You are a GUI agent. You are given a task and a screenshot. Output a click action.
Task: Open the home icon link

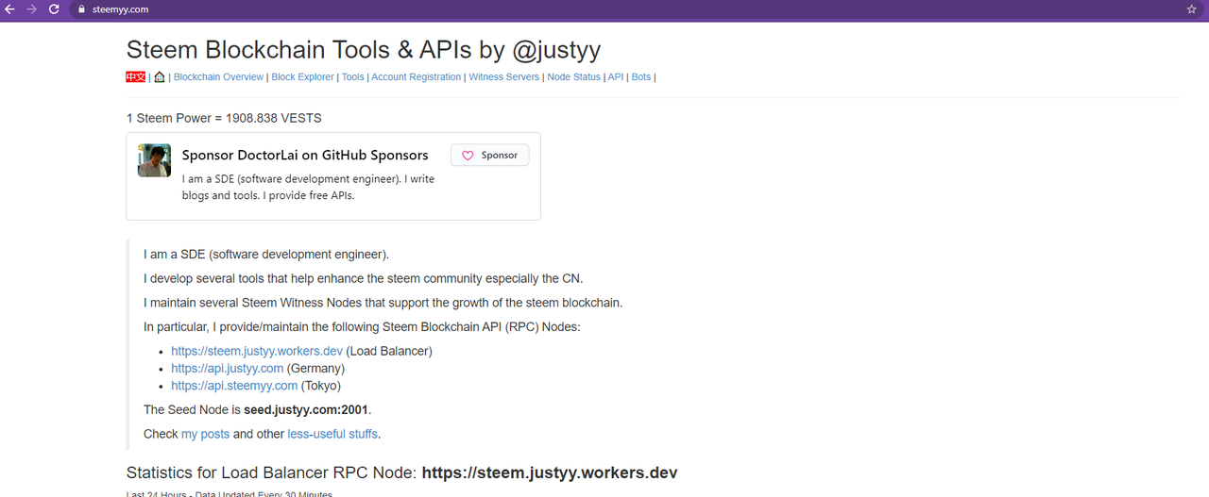point(160,76)
